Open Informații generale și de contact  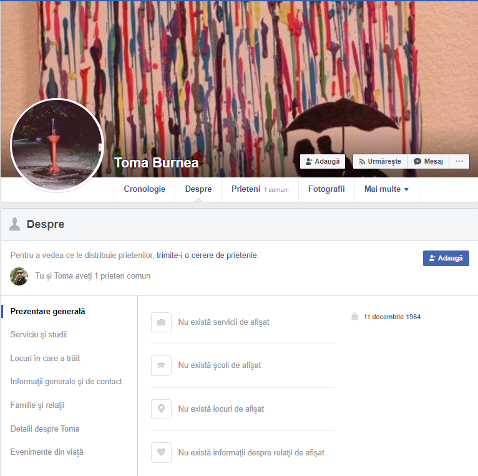pos(66,382)
